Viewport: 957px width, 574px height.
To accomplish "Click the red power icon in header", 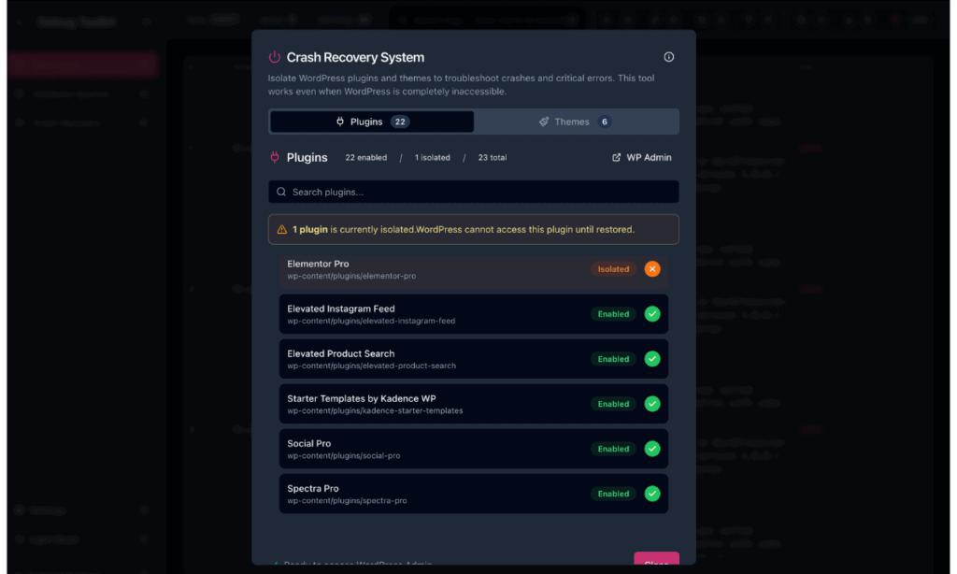I will click(x=275, y=57).
